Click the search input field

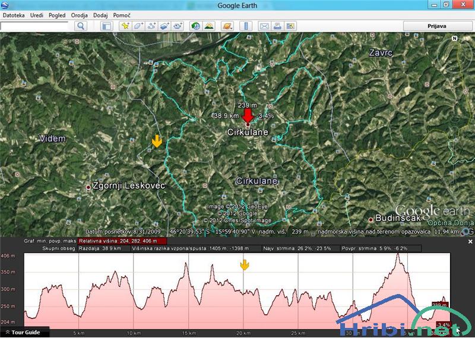pos(34,26)
